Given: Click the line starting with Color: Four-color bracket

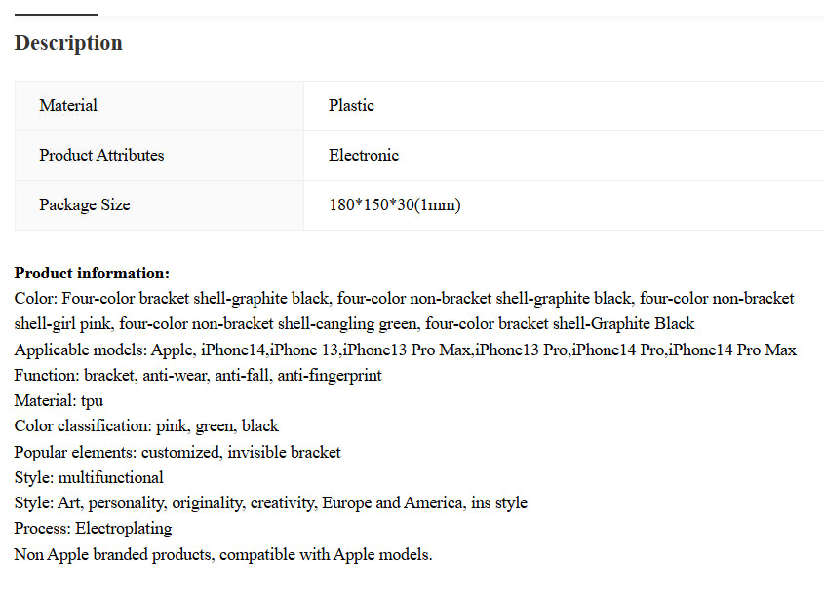Looking at the screenshot, I should (404, 298).
